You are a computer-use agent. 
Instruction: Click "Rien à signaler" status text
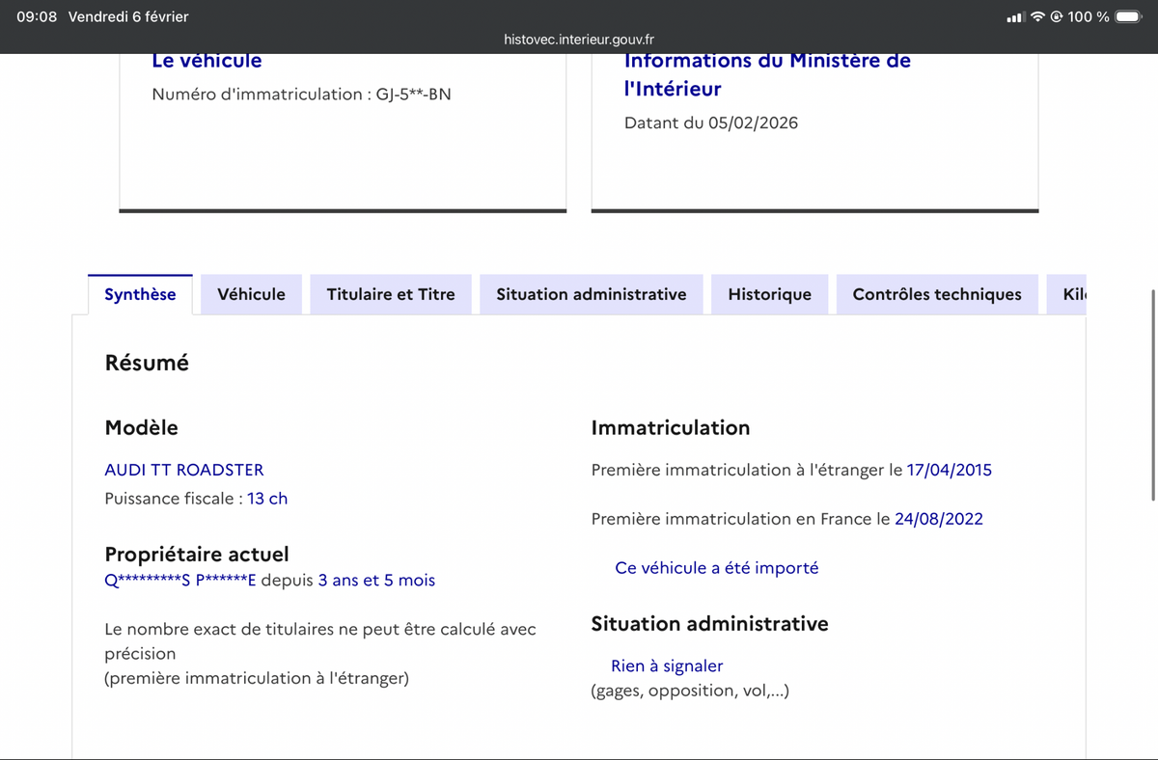pyautogui.click(x=666, y=665)
